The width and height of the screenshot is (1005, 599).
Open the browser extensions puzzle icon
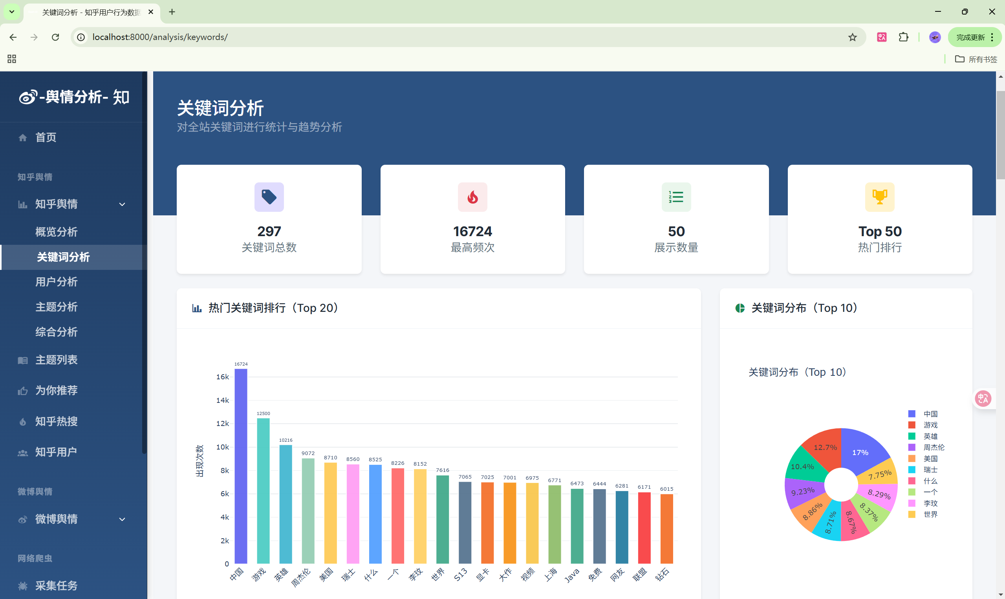[903, 37]
